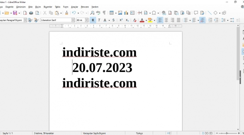Toggle subscript formatting
Viewport: 244px width, 135px height.
point(127,20)
